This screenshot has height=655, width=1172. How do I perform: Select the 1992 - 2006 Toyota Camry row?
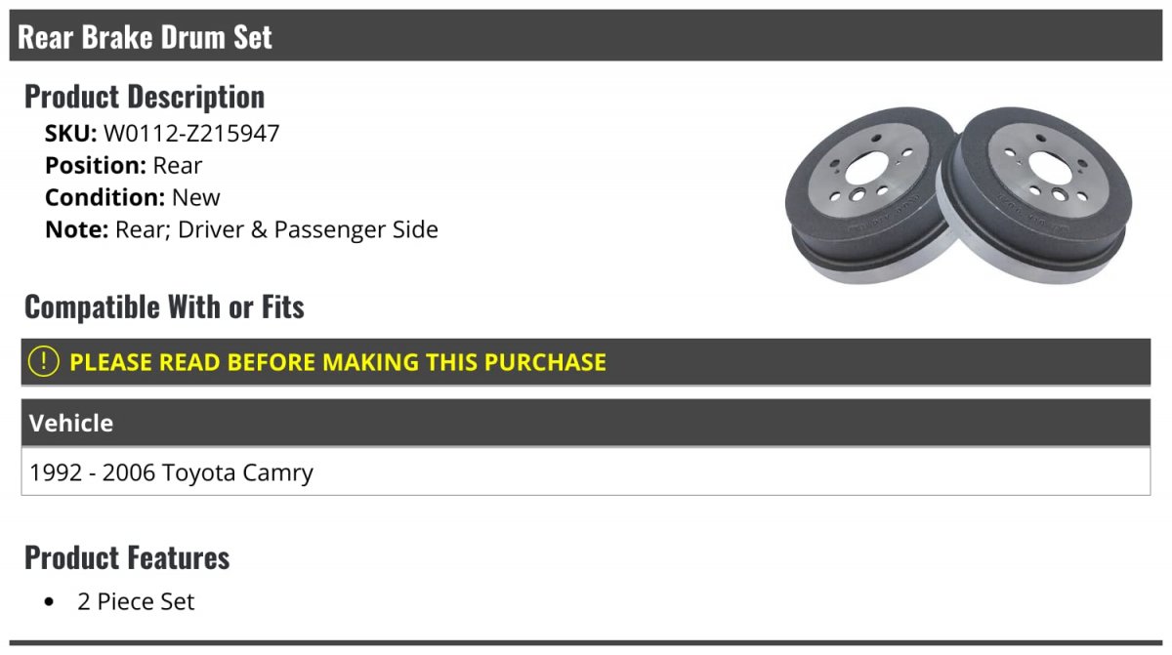[586, 472]
